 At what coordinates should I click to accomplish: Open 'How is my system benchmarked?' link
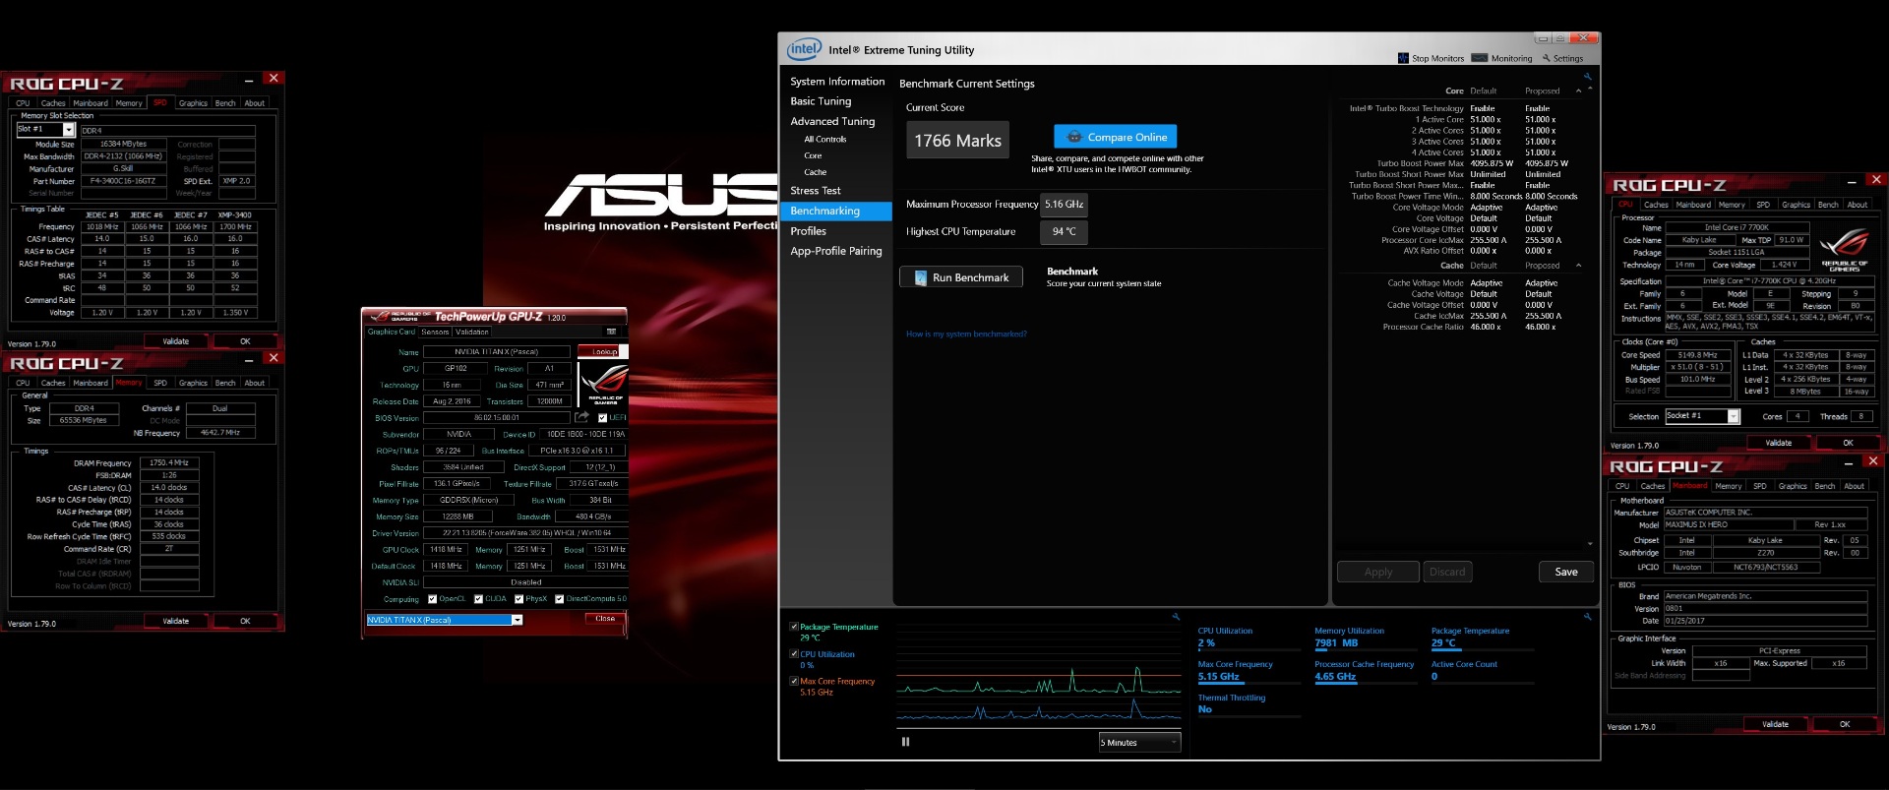coord(966,334)
